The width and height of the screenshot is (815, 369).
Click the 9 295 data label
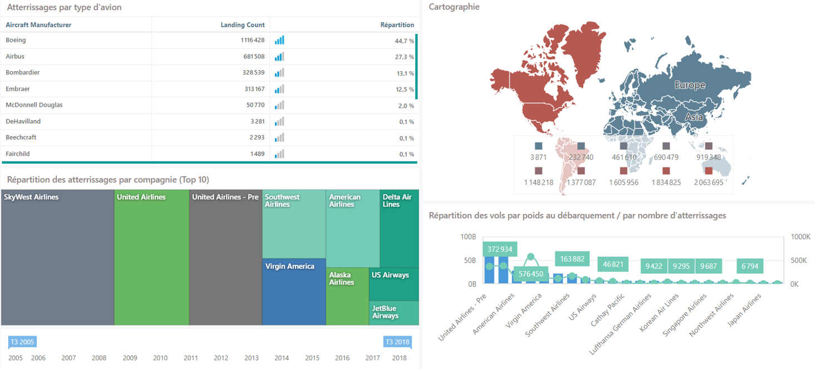tap(681, 266)
